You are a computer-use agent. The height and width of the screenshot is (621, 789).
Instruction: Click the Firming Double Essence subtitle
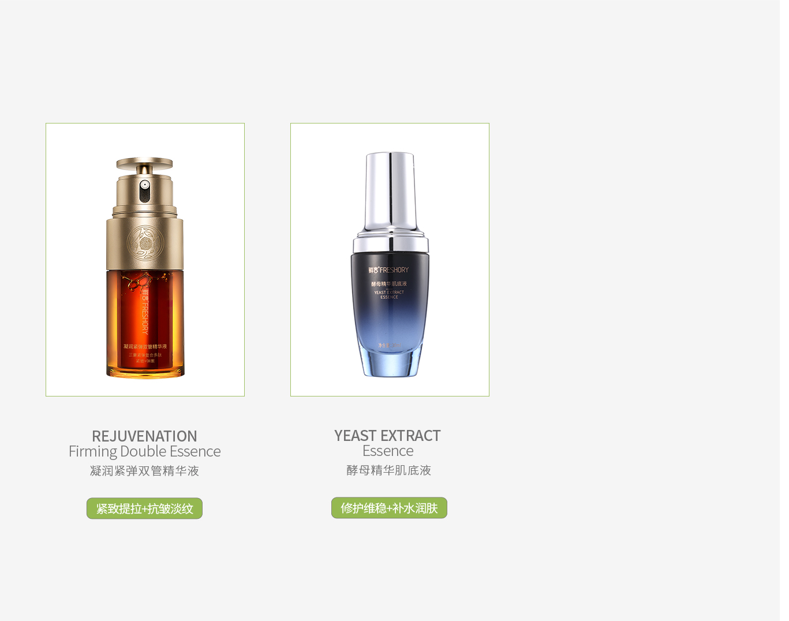click(144, 451)
